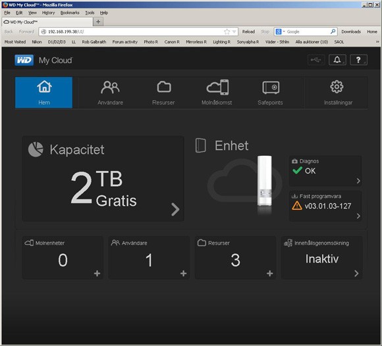382x346 pixels.
Task: Open the Safepoints tab
Action: click(x=271, y=93)
